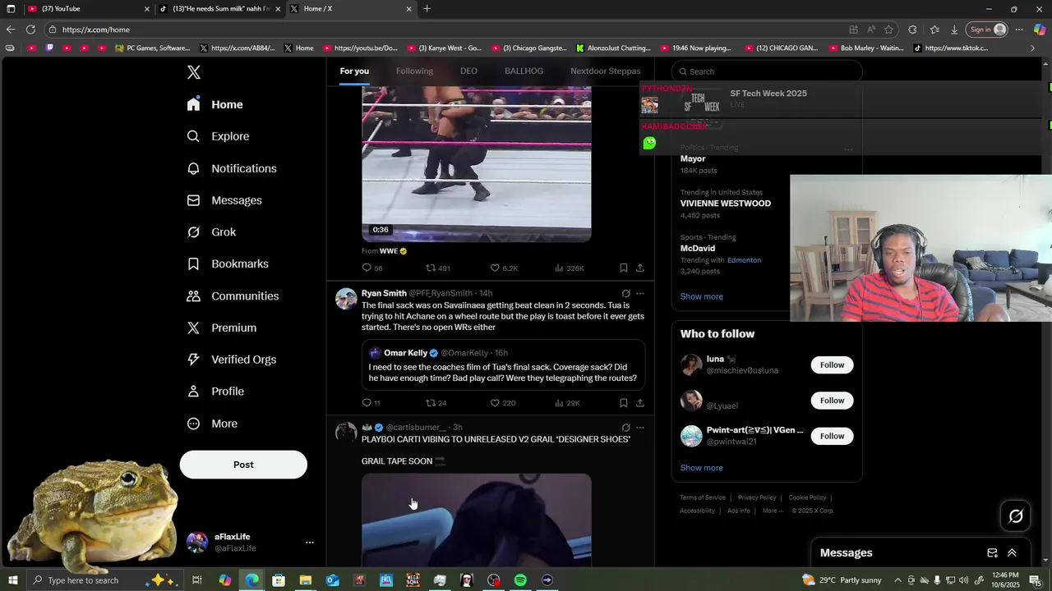The image size is (1052, 591).
Task: Open Edge settings and more menu
Action: coord(1019,30)
